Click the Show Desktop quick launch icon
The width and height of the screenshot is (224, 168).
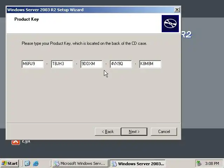click(27, 163)
